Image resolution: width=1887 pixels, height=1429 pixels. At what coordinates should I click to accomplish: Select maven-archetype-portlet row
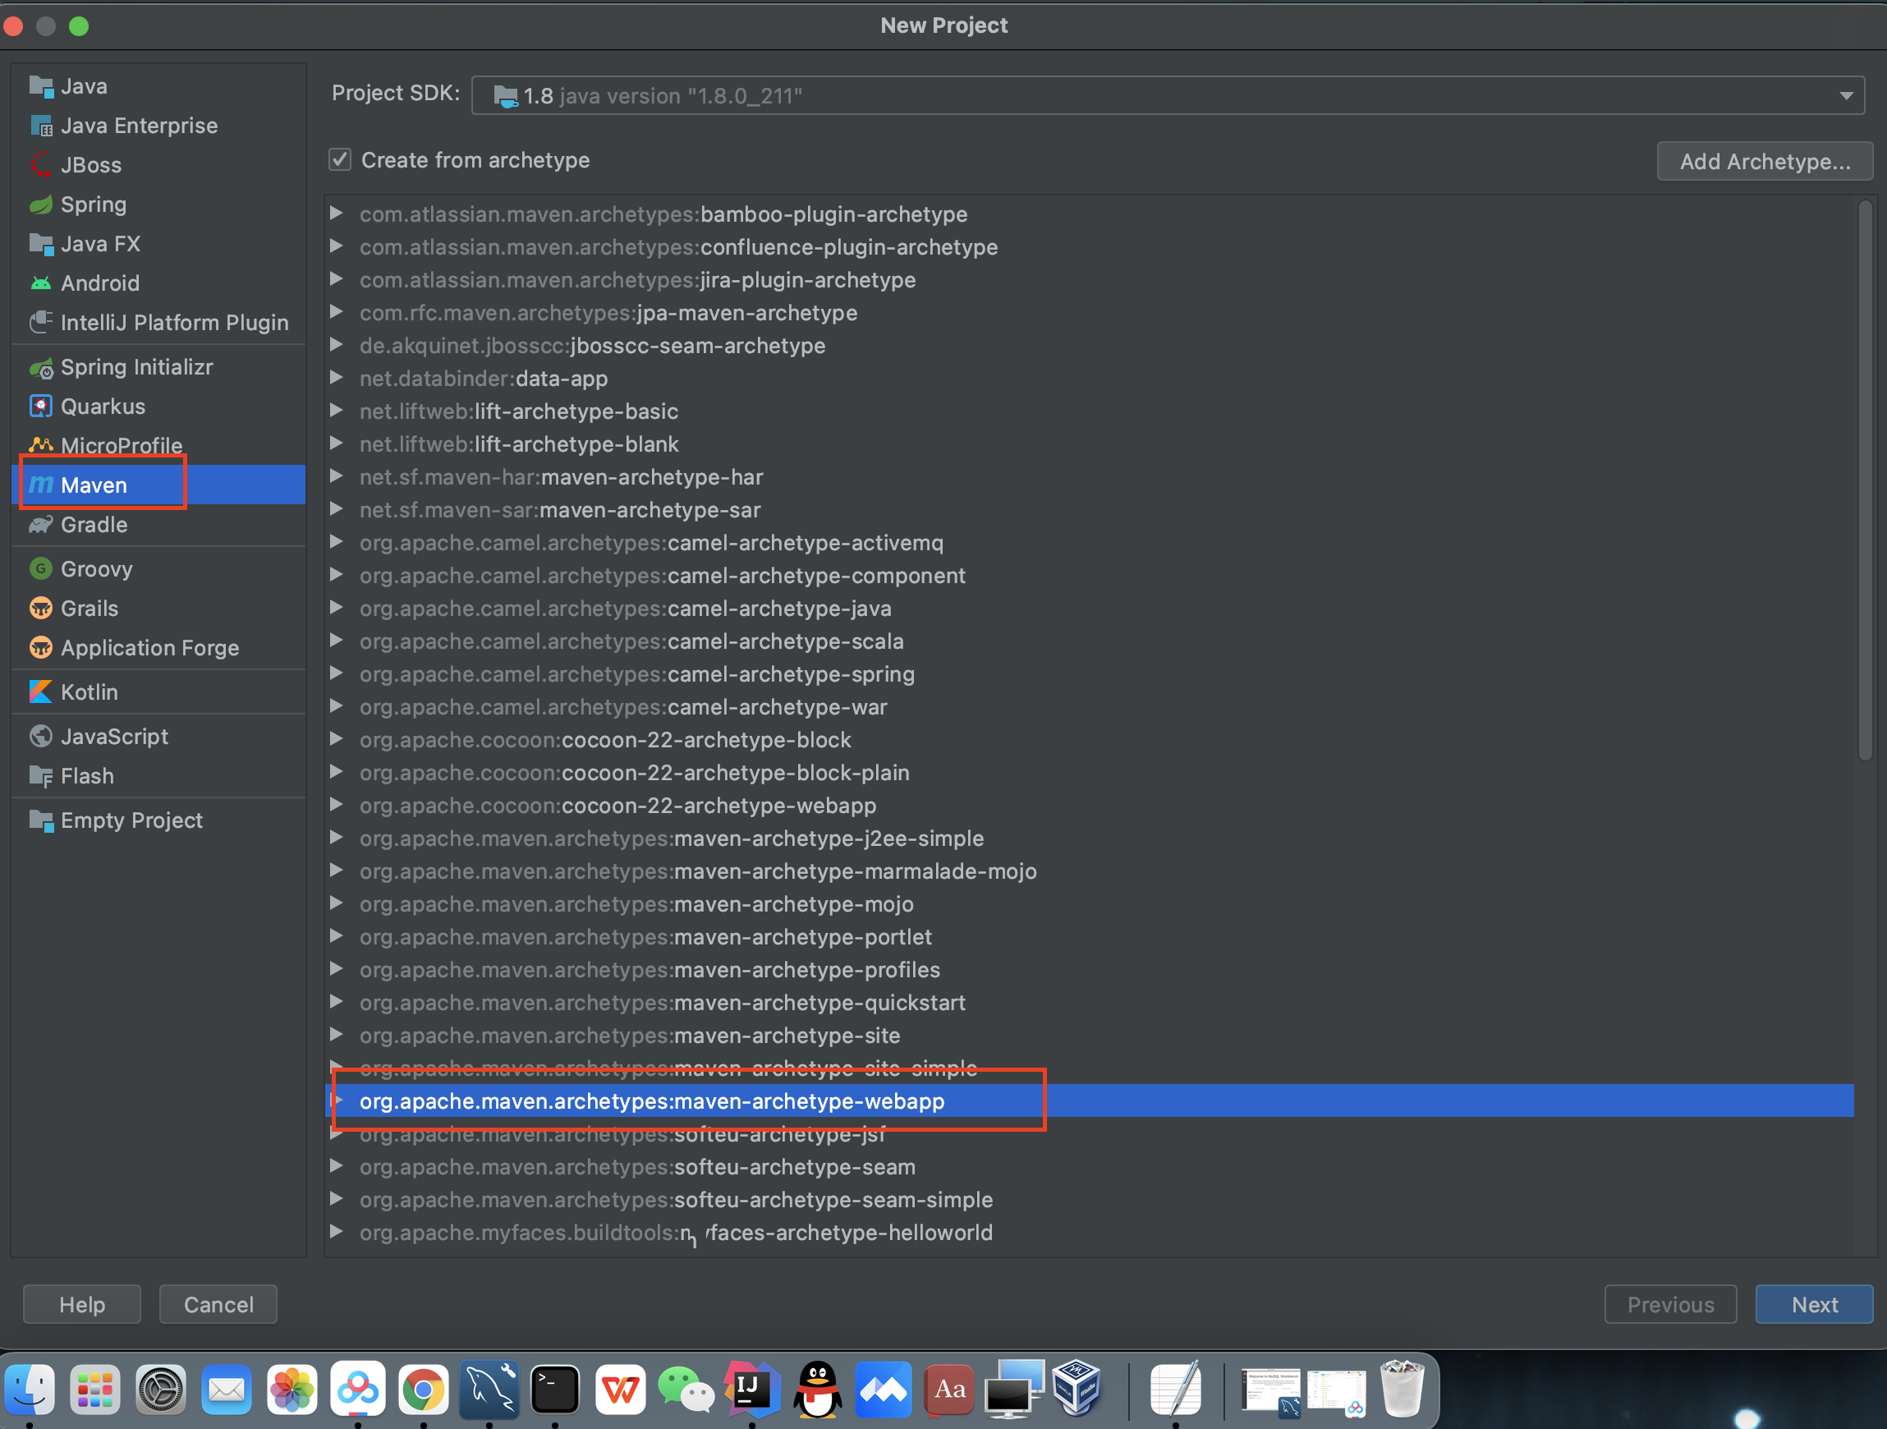[x=1091, y=937]
